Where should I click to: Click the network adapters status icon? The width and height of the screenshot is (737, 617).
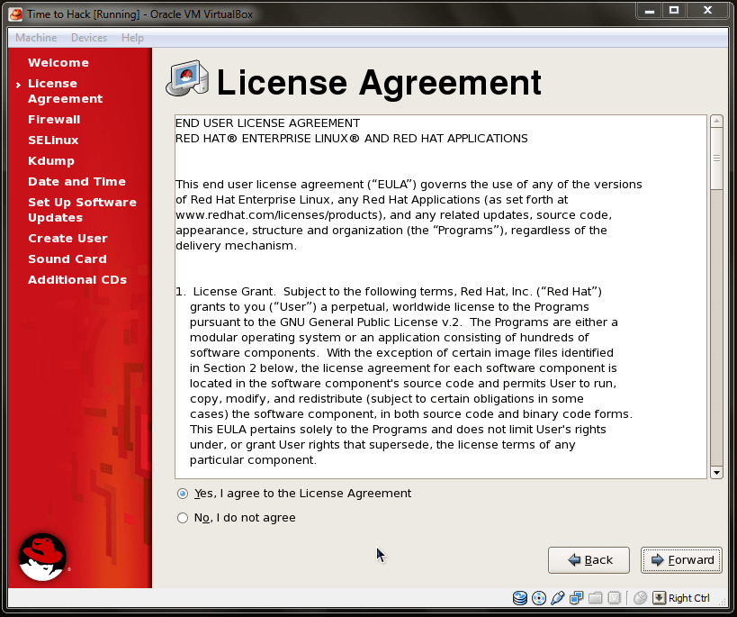(576, 598)
